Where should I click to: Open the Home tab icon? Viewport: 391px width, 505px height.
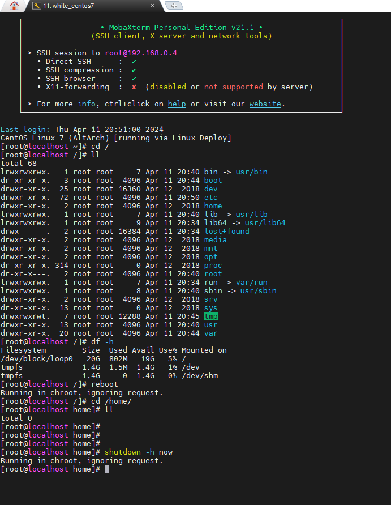click(x=14, y=6)
